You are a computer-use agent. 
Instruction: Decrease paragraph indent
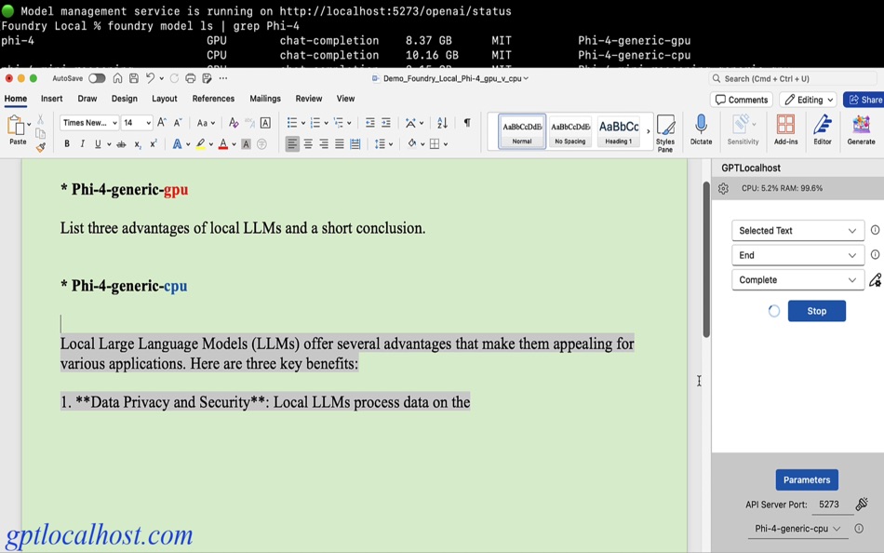[x=369, y=123]
